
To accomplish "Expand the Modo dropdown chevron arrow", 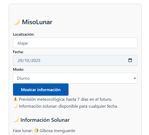I will [x=135, y=78].
